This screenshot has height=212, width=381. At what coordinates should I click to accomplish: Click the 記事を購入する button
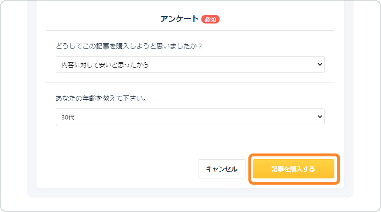(293, 169)
